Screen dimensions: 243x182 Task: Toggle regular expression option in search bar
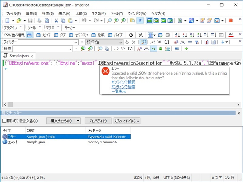click(x=116, y=49)
